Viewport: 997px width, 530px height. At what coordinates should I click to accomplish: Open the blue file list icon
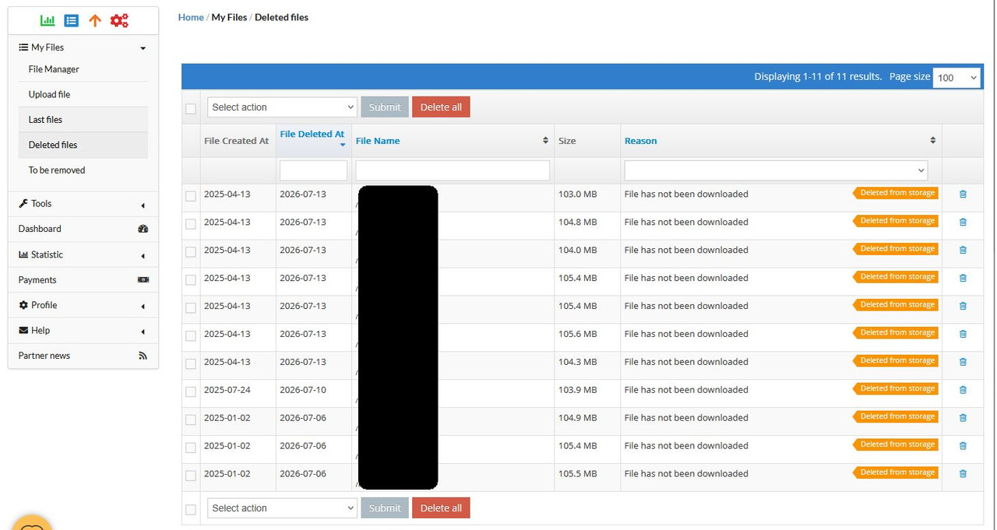click(x=72, y=21)
